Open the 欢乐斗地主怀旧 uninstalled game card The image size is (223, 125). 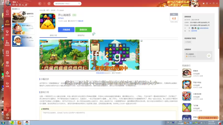tap(23, 41)
